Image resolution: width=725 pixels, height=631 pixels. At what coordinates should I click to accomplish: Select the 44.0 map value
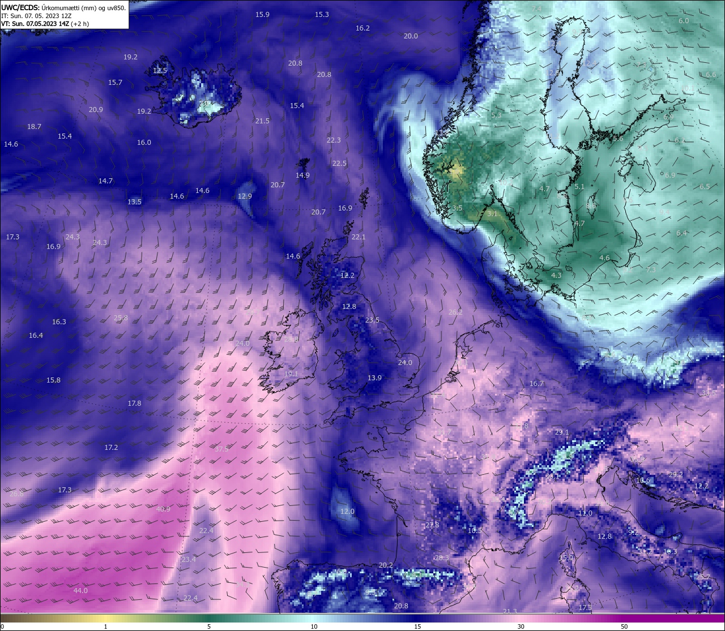(80, 591)
